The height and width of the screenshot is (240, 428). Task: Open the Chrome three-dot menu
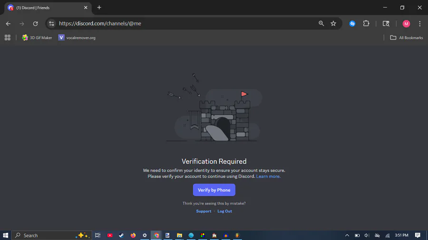pos(420,24)
